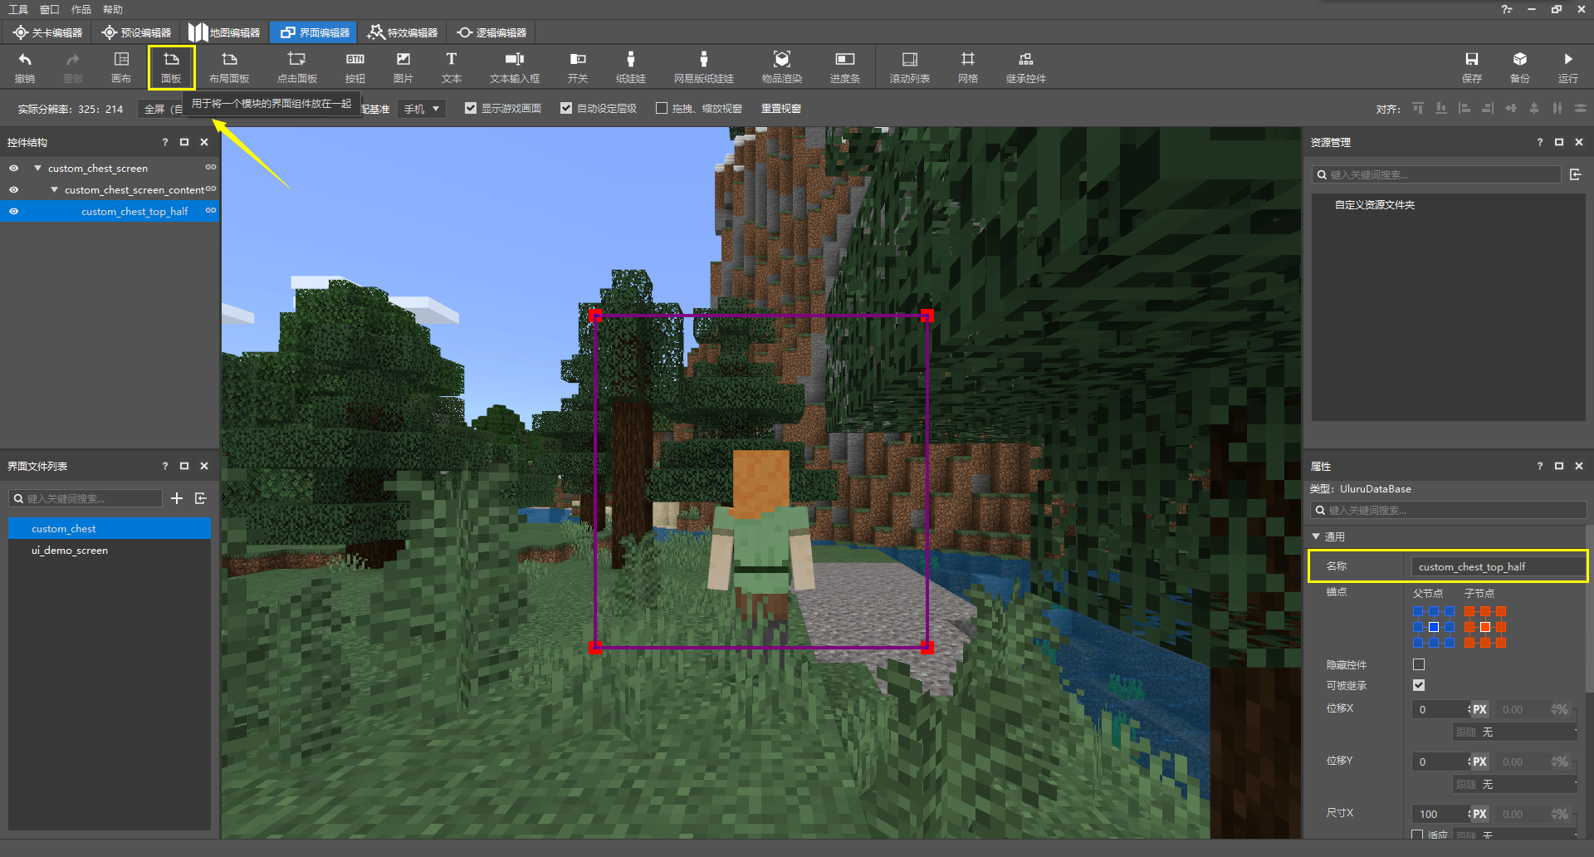The width and height of the screenshot is (1594, 857).
Task: Enable the 拖拽、缩放视窗 checkbox
Action: click(x=662, y=109)
